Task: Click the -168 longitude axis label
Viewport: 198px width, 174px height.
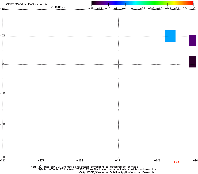Action: [x=157, y=160]
